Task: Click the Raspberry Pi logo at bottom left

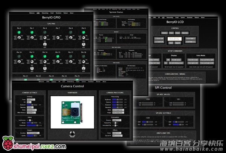Action: coord(8,143)
